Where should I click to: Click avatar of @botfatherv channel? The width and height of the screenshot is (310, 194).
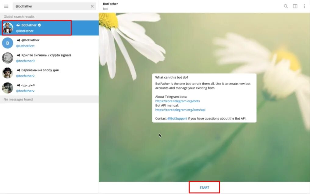pyautogui.click(x=8, y=88)
